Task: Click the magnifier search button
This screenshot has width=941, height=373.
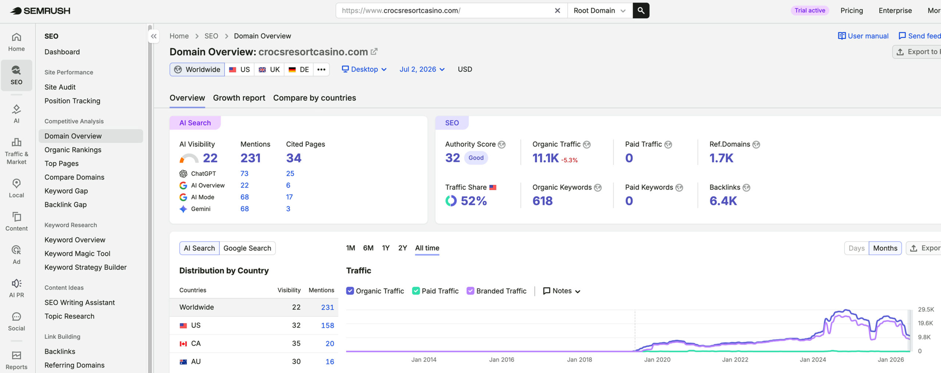Action: coord(641,11)
